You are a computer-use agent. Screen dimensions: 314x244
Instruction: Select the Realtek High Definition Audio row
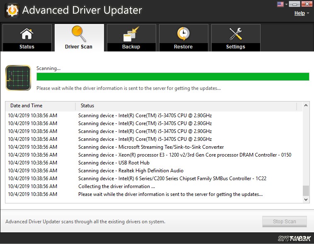154,171
